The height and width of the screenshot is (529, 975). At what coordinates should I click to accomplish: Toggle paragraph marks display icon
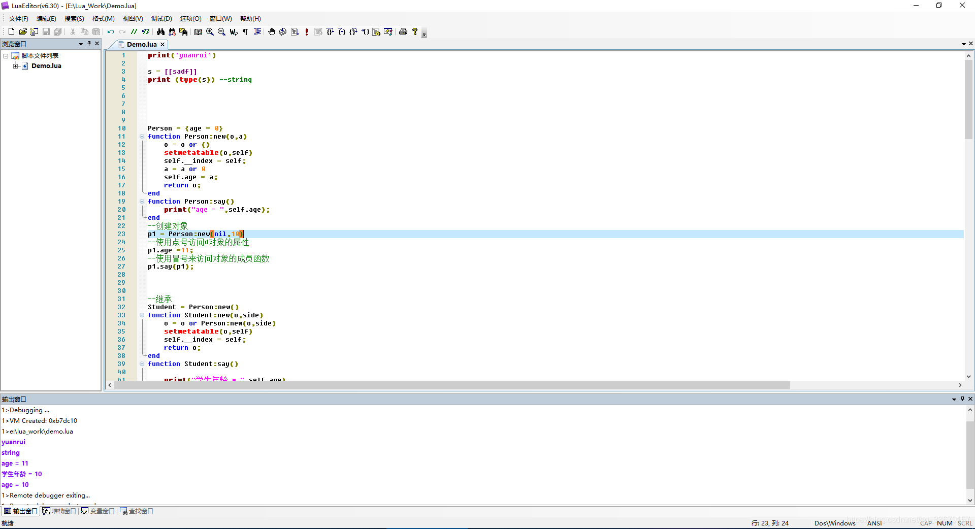click(245, 31)
